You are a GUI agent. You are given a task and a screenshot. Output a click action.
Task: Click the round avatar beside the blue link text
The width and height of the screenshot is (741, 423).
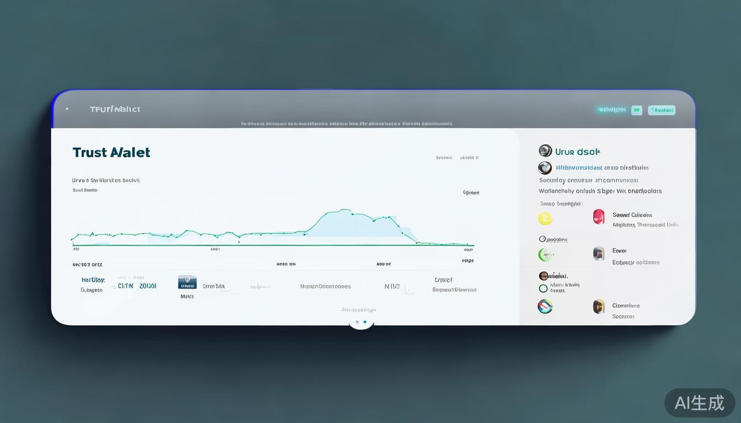coord(545,168)
